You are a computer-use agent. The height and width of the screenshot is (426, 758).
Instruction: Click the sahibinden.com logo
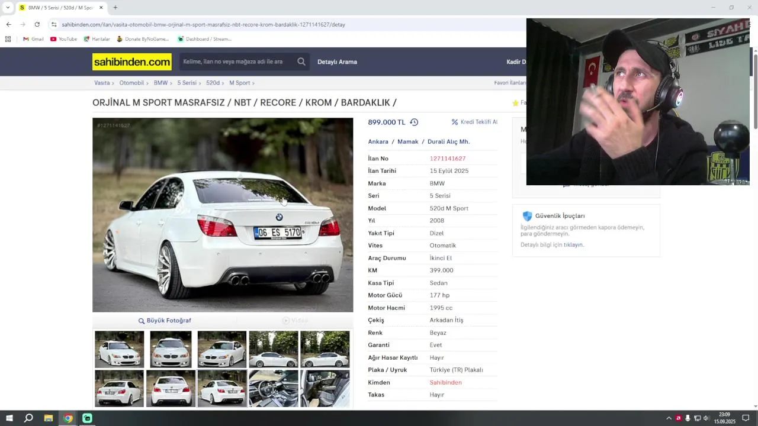click(132, 62)
